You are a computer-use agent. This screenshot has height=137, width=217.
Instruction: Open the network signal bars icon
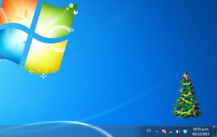tap(171, 131)
